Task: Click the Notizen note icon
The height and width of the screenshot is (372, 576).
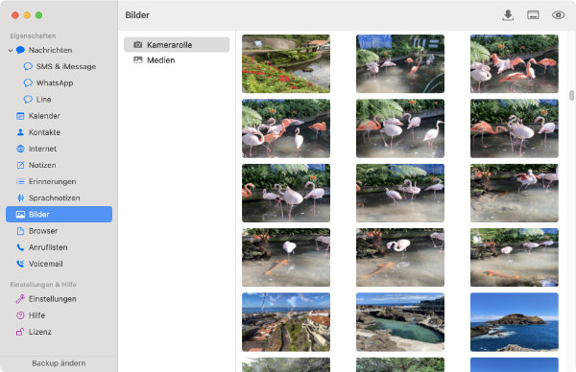Action: [20, 165]
